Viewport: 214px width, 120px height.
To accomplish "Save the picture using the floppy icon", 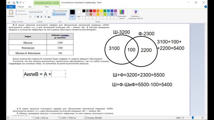I will 14,3.
